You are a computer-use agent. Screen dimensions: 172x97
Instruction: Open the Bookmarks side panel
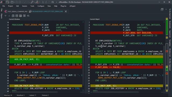coord(170,25)
